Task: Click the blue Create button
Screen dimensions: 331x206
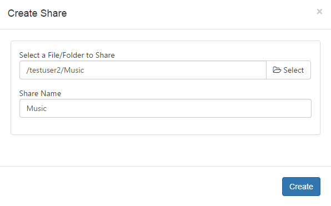Action: pos(301,187)
